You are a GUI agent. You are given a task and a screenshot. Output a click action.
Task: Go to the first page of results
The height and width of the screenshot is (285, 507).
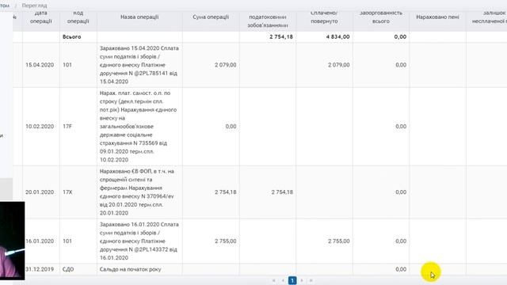(274, 280)
